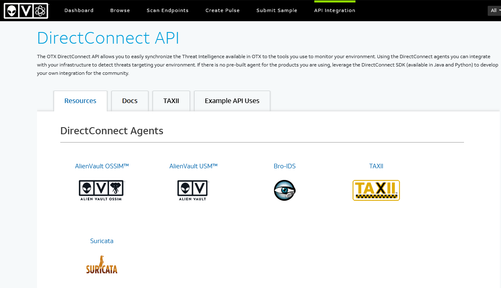The height and width of the screenshot is (288, 501).
Task: Open Scan Endpoints in the navigation bar
Action: coord(168,10)
